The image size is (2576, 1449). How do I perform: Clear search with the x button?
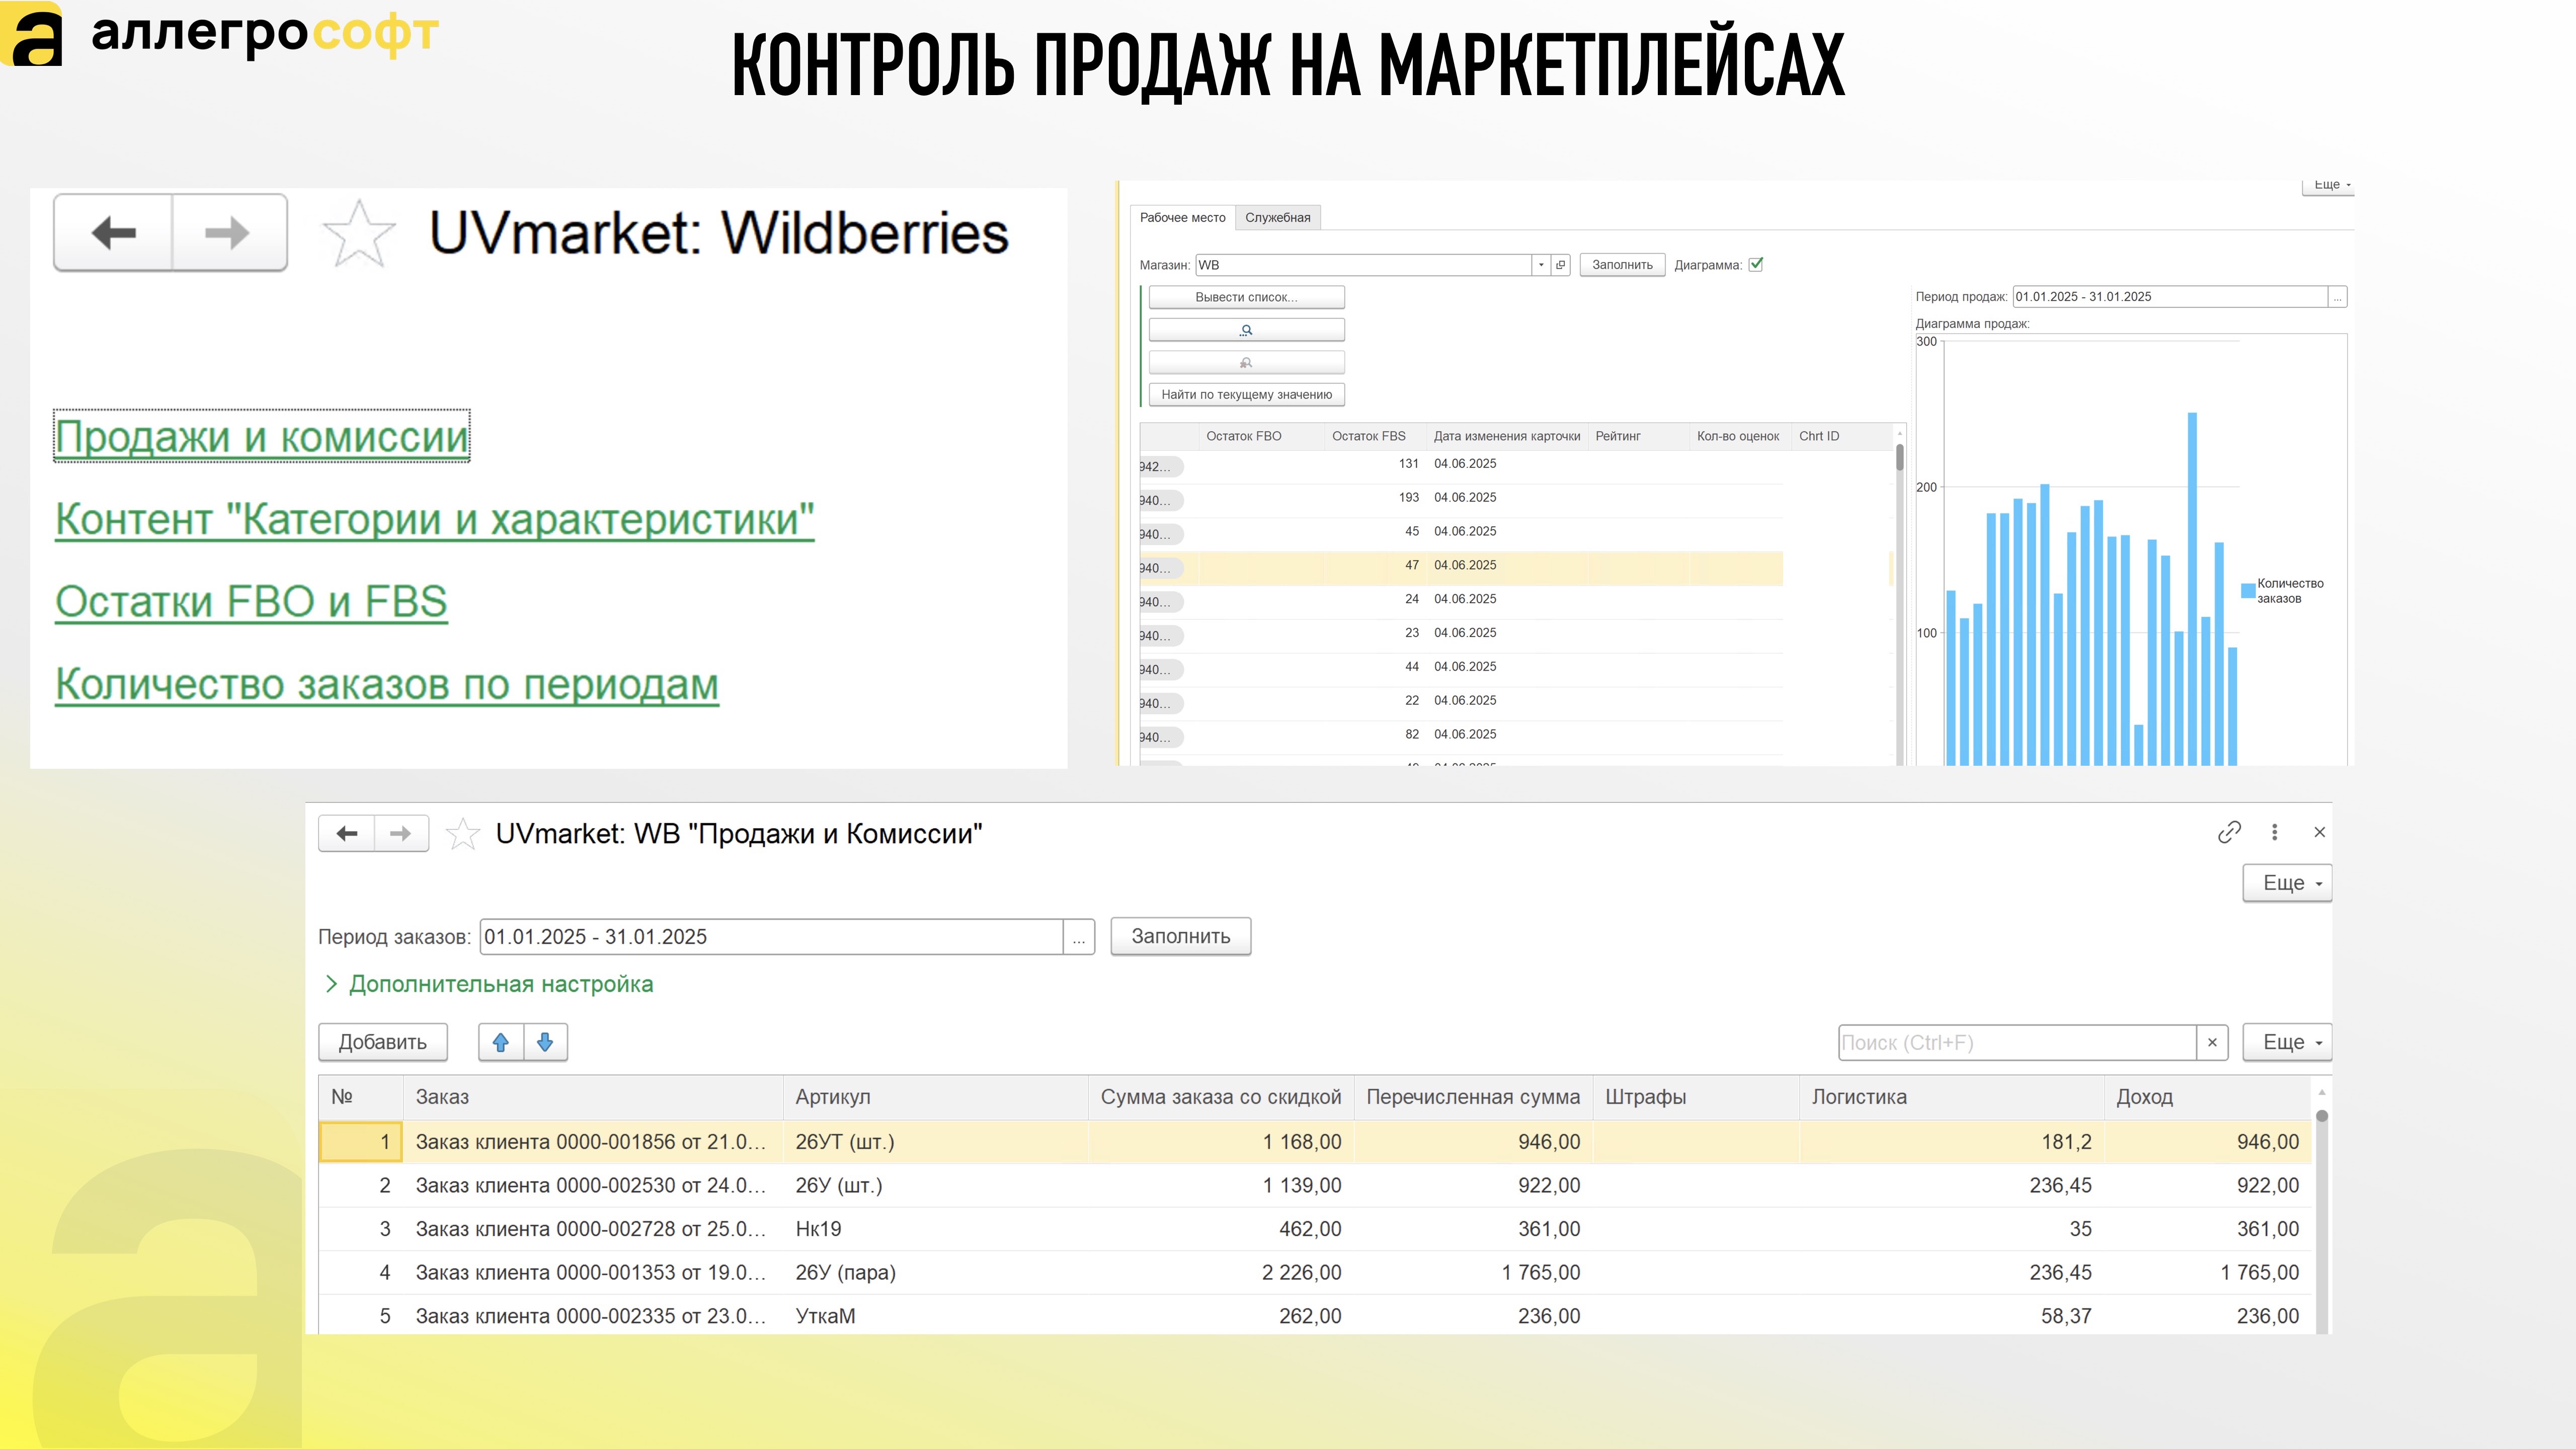click(2212, 1043)
